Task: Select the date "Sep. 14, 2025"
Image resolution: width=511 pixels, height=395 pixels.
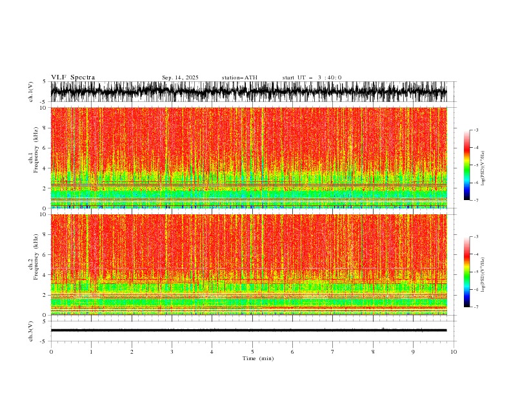Action: [x=180, y=77]
